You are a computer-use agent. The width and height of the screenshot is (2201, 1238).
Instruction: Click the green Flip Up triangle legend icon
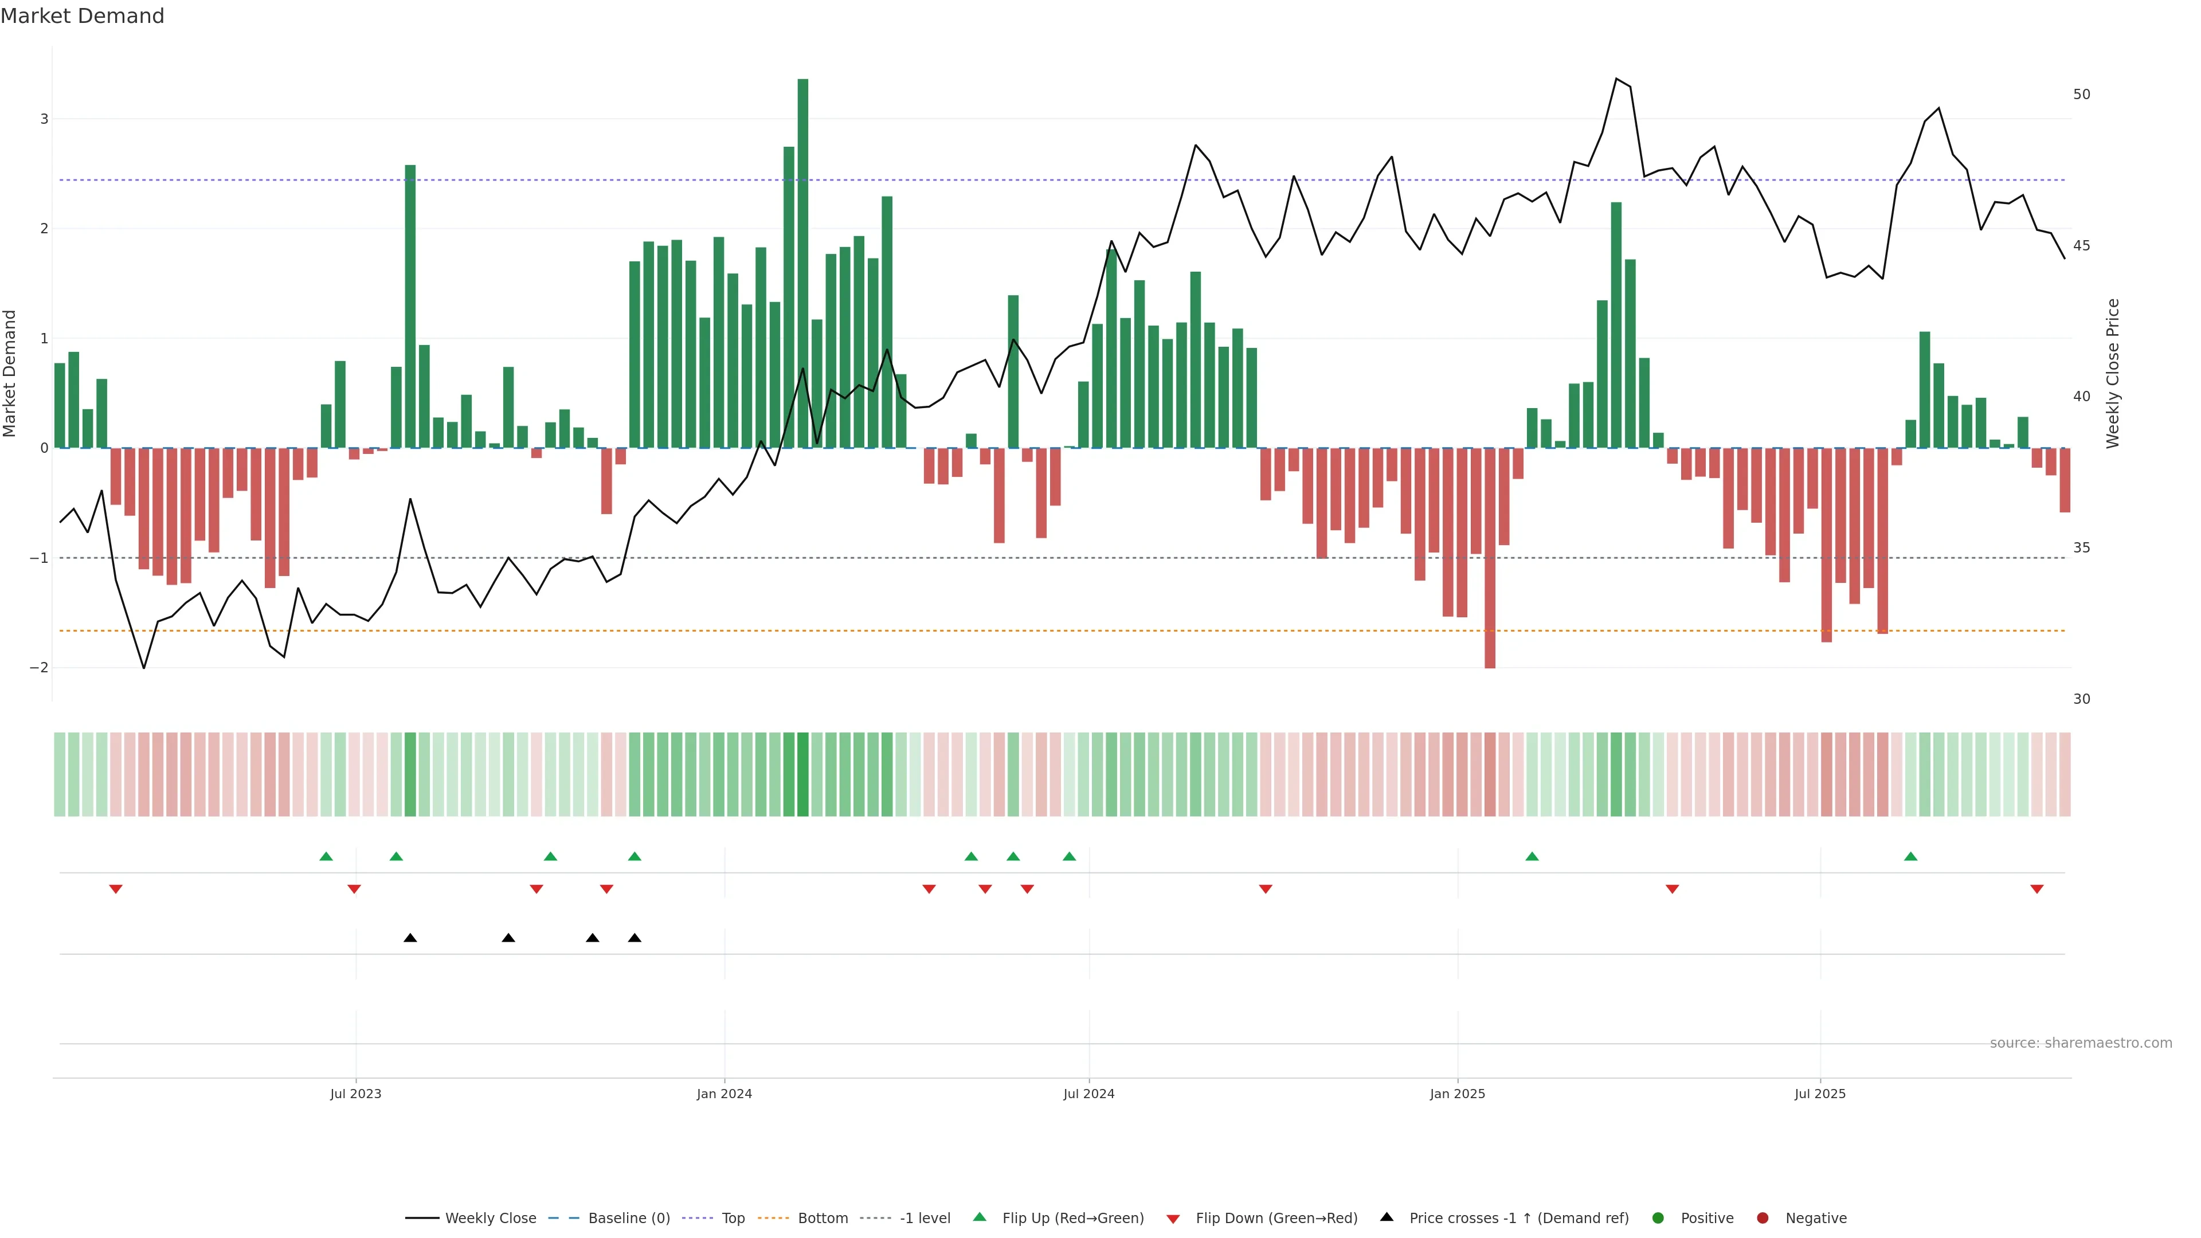(x=979, y=1217)
